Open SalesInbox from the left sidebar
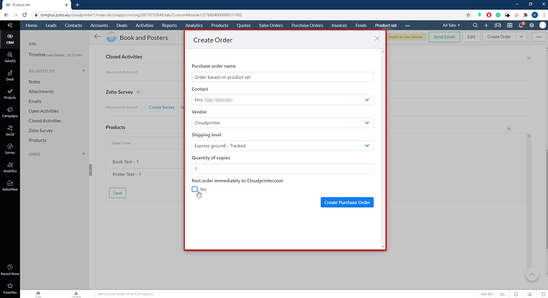The width and height of the screenshot is (548, 298). point(10,186)
